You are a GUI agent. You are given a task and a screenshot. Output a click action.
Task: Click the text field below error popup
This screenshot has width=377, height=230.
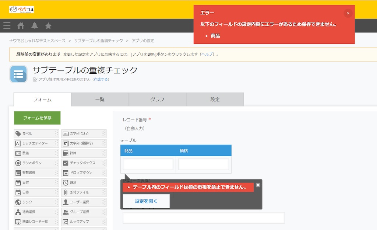204,218
